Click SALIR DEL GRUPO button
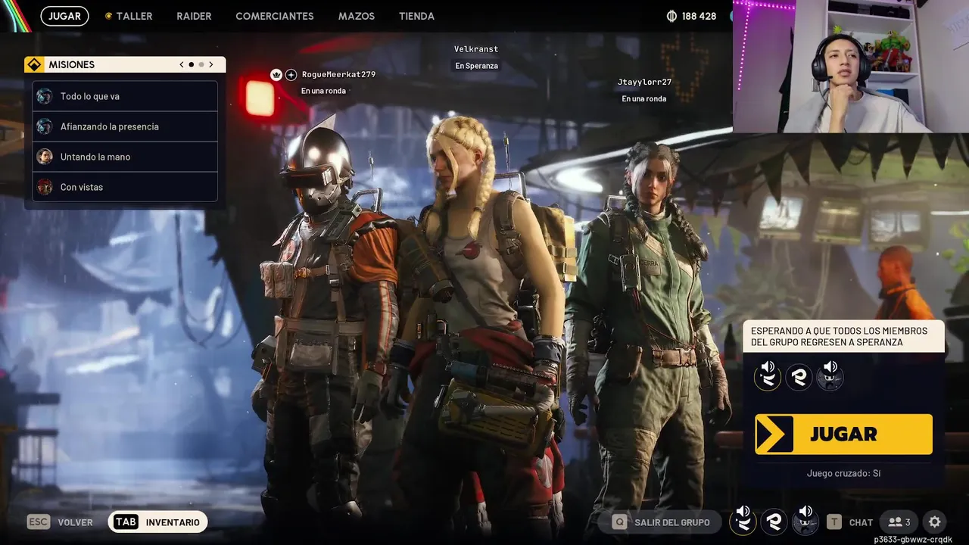969x545 pixels. click(x=662, y=522)
